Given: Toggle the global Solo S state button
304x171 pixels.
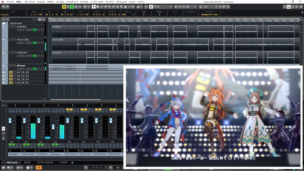Looking at the screenshot, I should point(68,7).
